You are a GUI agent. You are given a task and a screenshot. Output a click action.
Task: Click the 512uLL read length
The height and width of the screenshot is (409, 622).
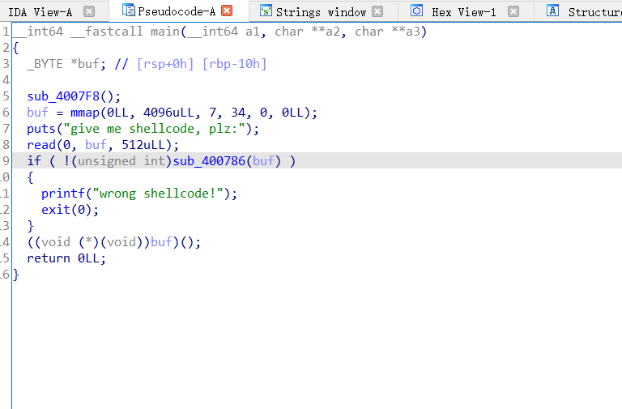[x=147, y=145]
